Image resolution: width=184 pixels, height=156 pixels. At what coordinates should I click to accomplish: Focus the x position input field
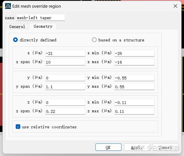point(65,53)
